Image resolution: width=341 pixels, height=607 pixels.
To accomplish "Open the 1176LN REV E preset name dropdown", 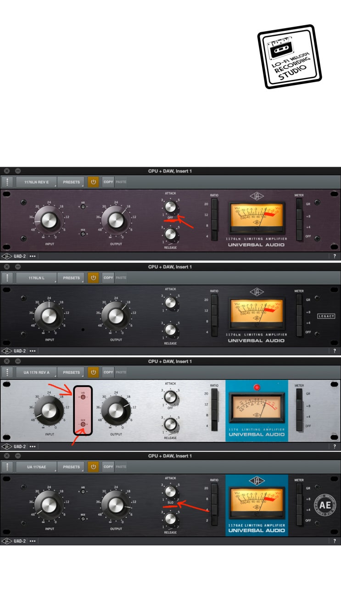I will click(x=36, y=182).
